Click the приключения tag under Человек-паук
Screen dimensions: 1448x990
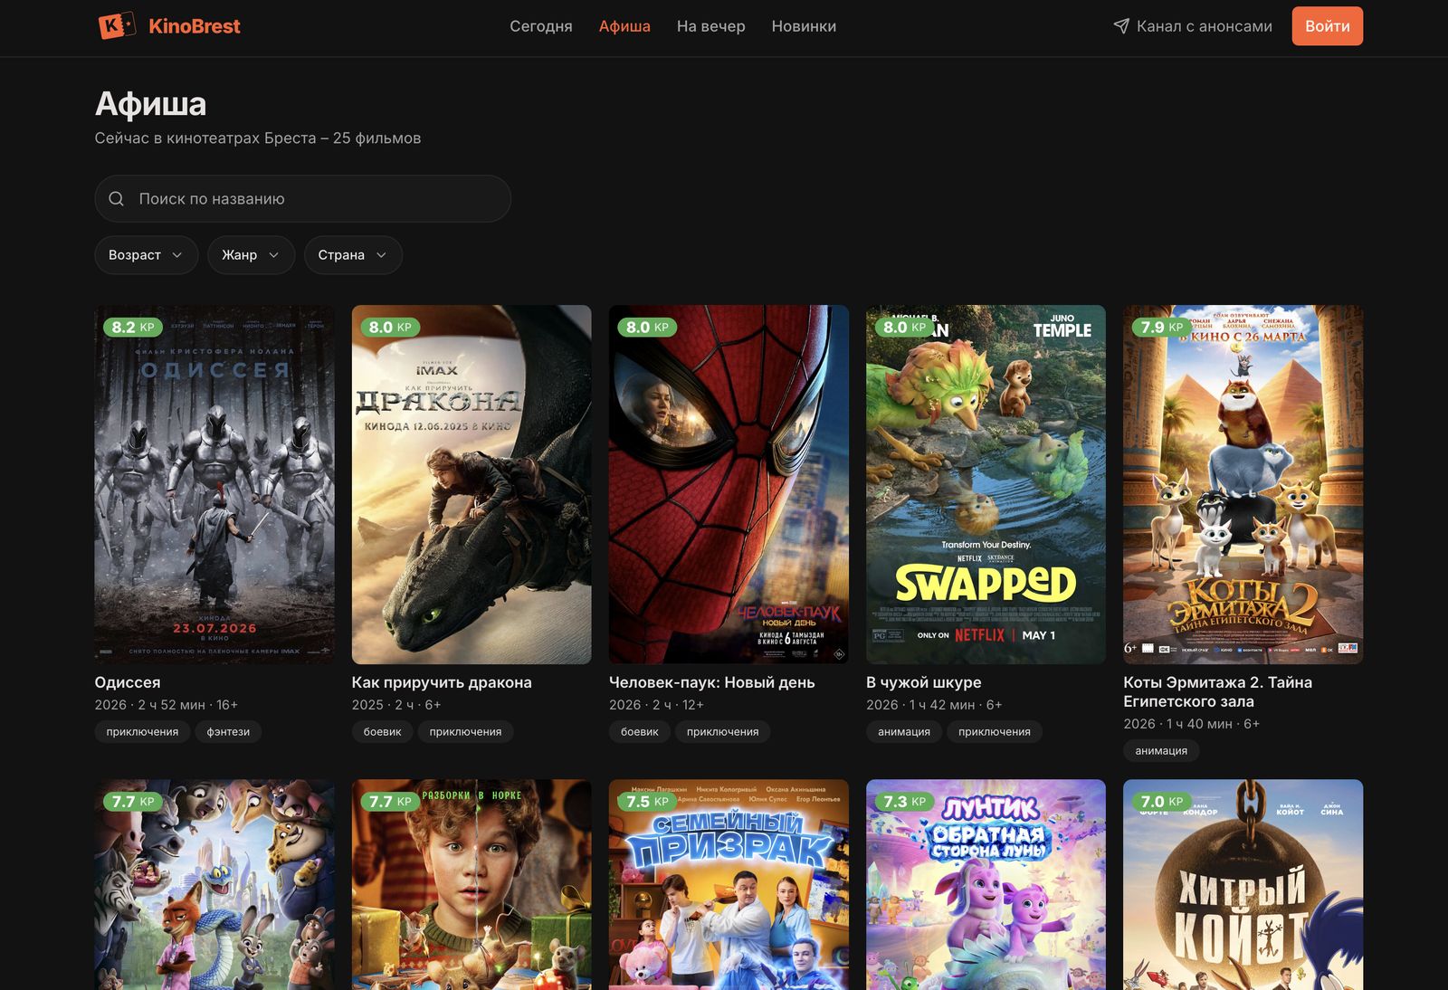(722, 731)
